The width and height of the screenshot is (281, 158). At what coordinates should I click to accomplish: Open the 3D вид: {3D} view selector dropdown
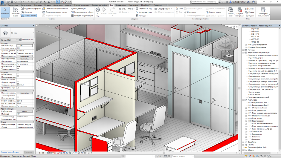coord(9,40)
